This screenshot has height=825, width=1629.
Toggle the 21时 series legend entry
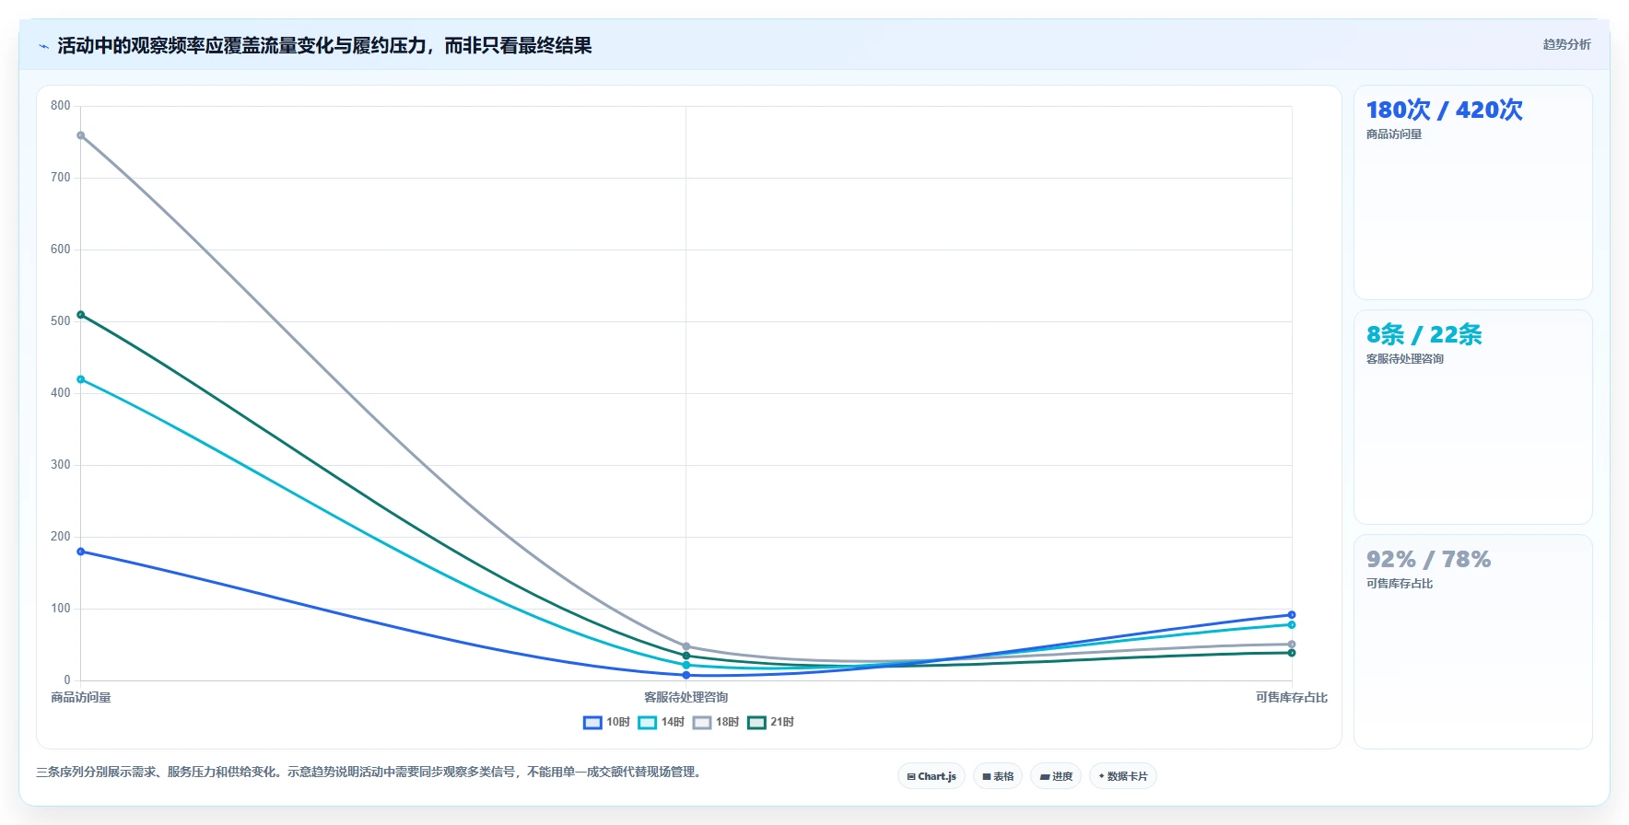771,723
